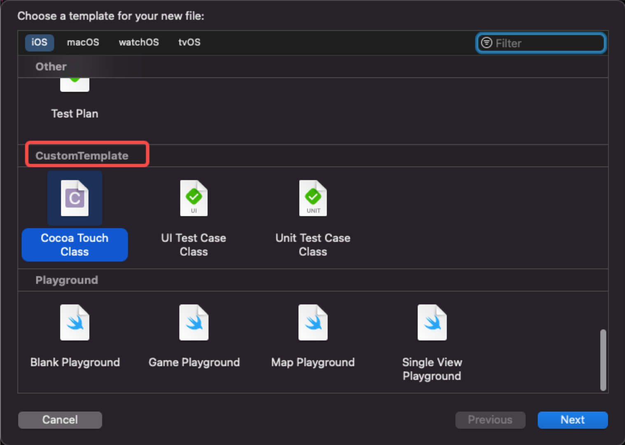This screenshot has height=445, width=625.
Task: Click the Previous button
Action: pyautogui.click(x=490, y=420)
